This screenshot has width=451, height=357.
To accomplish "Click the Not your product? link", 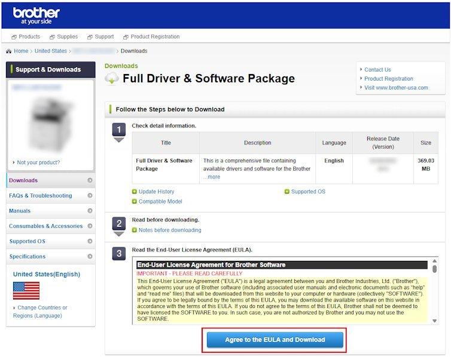I will pyautogui.click(x=38, y=162).
